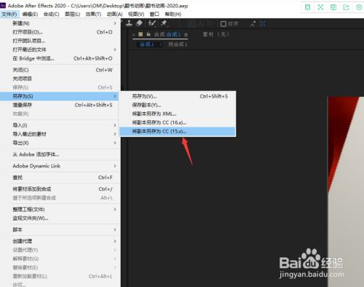This screenshot has height=287, width=364.
Task: Open the 帮助(H) menu
Action: 173,14
